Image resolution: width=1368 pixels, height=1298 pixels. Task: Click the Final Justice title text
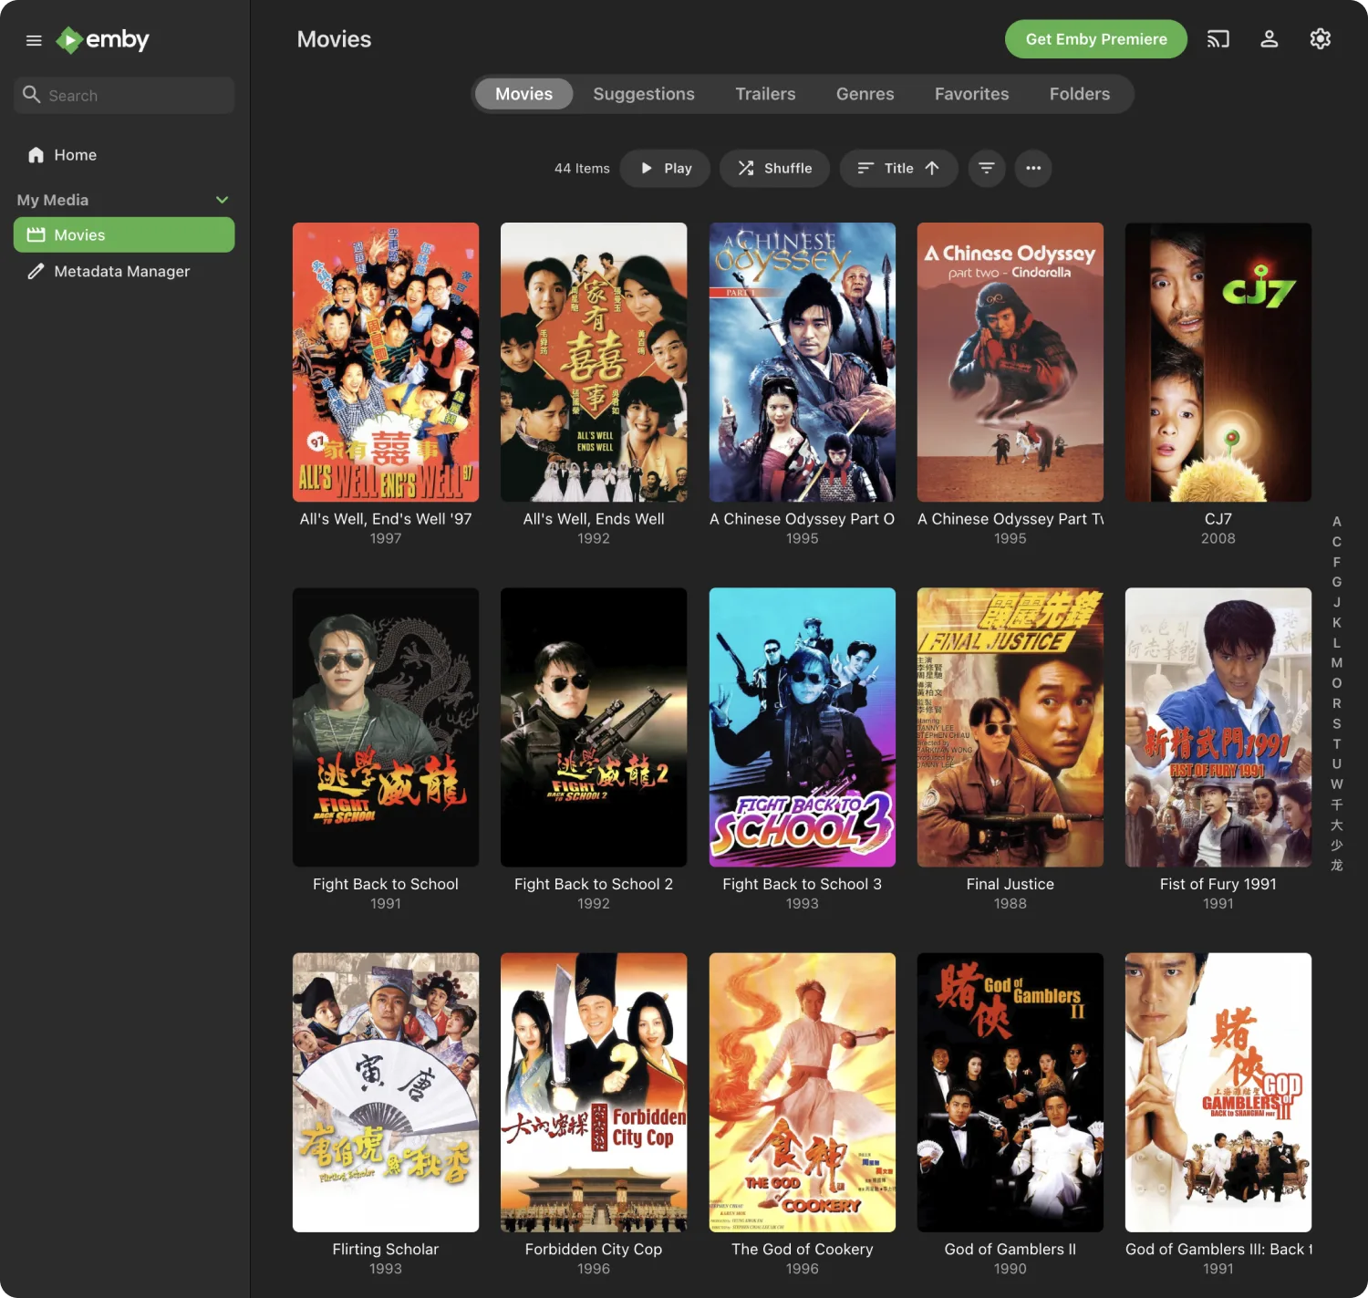point(1010,884)
